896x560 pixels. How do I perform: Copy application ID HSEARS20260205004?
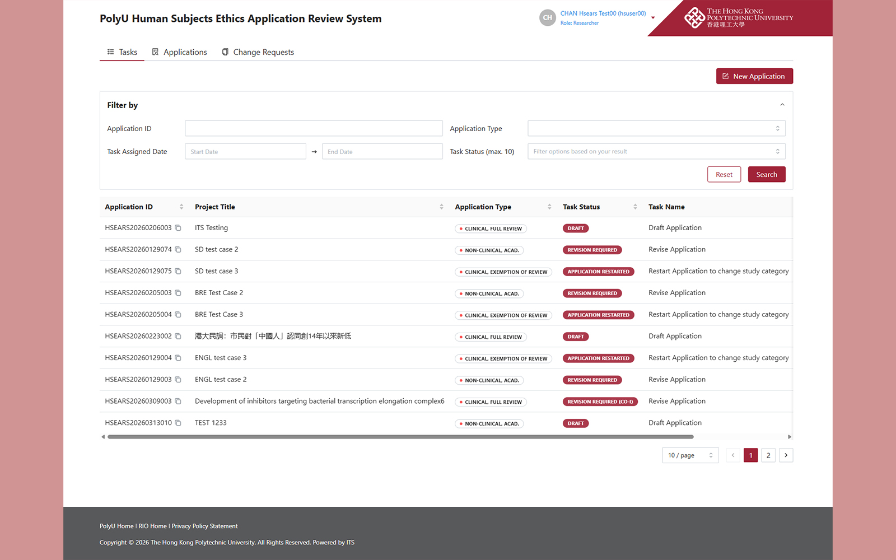coord(178,315)
